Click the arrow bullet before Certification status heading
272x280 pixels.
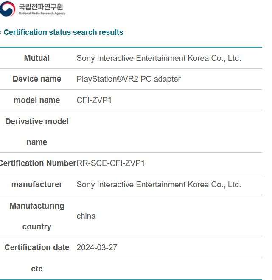tap(0, 32)
